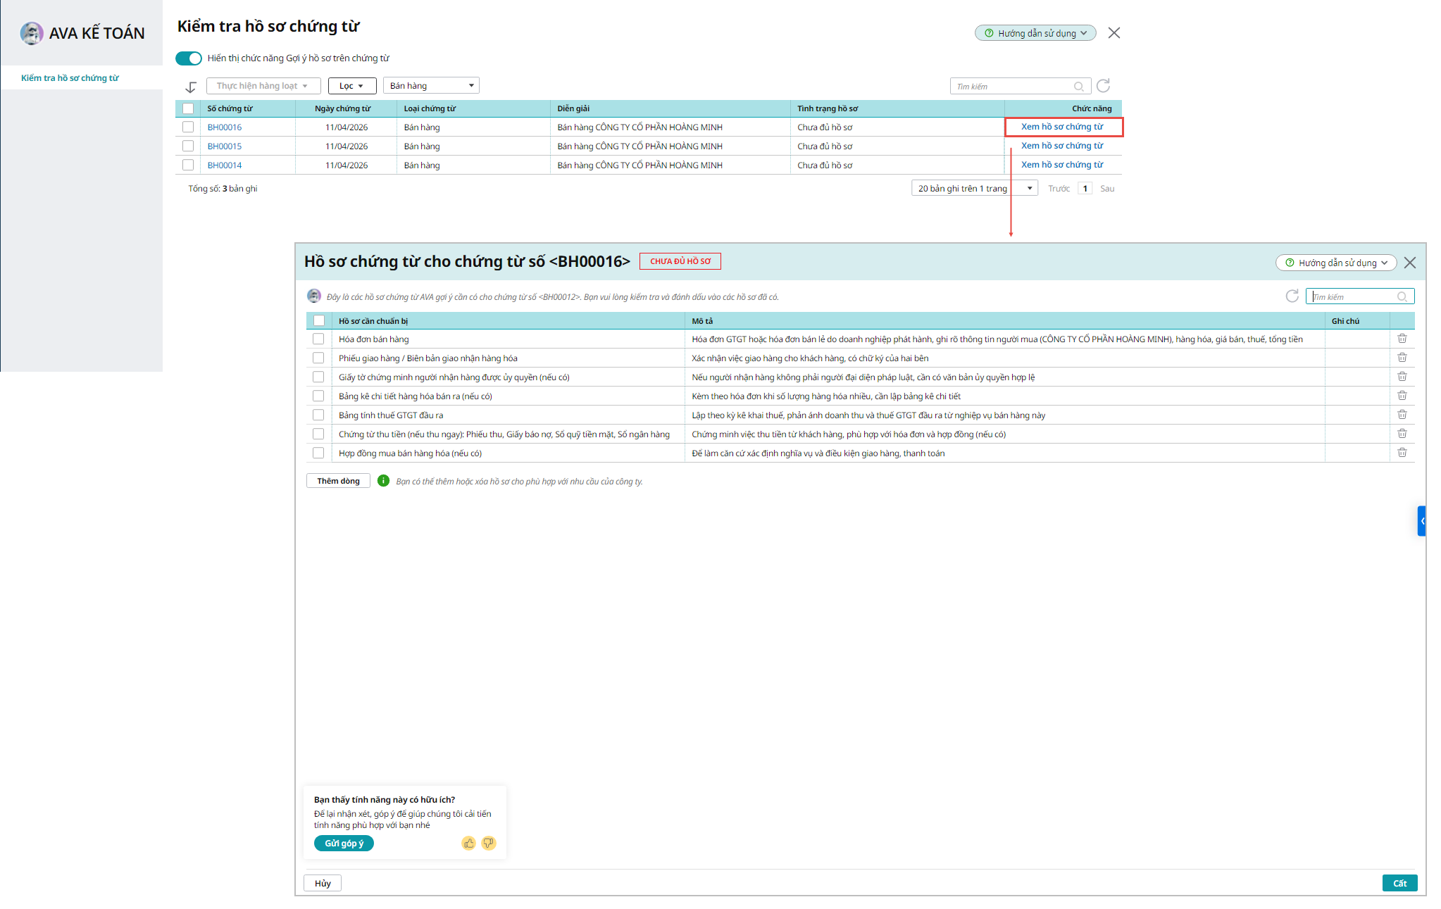This screenshot has height=909, width=1441.
Task: Click the refresh icon beside the top search
Action: pos(1103,86)
